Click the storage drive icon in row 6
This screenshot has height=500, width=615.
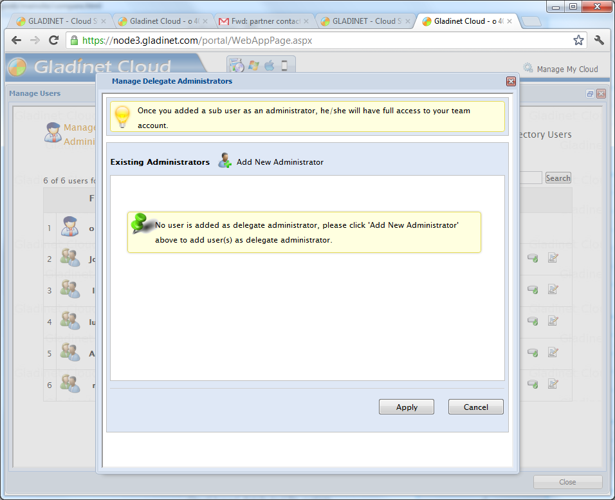(x=533, y=384)
